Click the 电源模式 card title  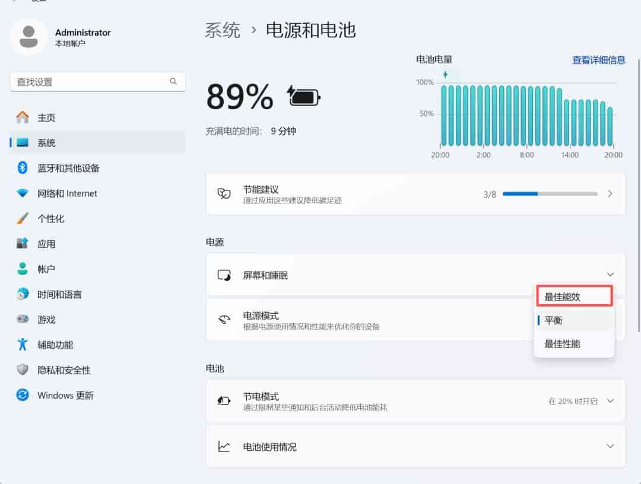pos(261,316)
